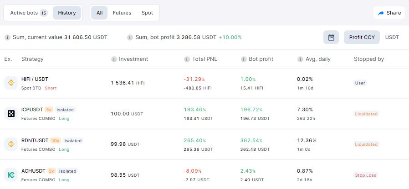Show All bot types
This screenshot has width=409, height=189.
pyautogui.click(x=99, y=13)
